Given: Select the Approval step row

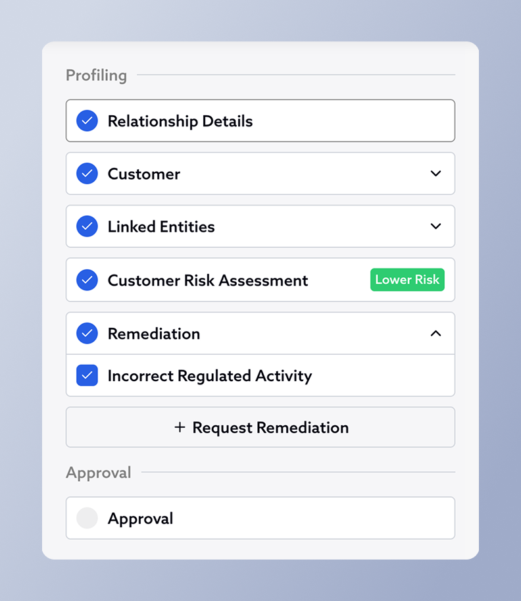Looking at the screenshot, I should click(260, 518).
